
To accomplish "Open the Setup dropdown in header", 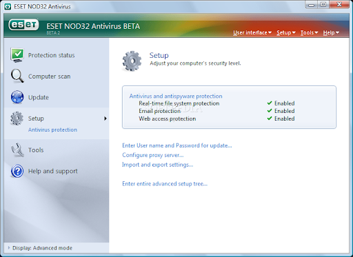I will tap(286, 32).
